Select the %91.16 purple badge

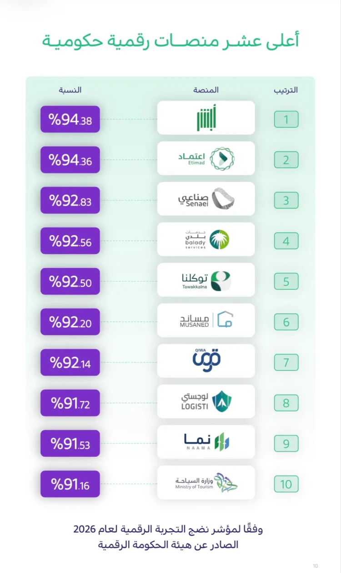coord(70,484)
